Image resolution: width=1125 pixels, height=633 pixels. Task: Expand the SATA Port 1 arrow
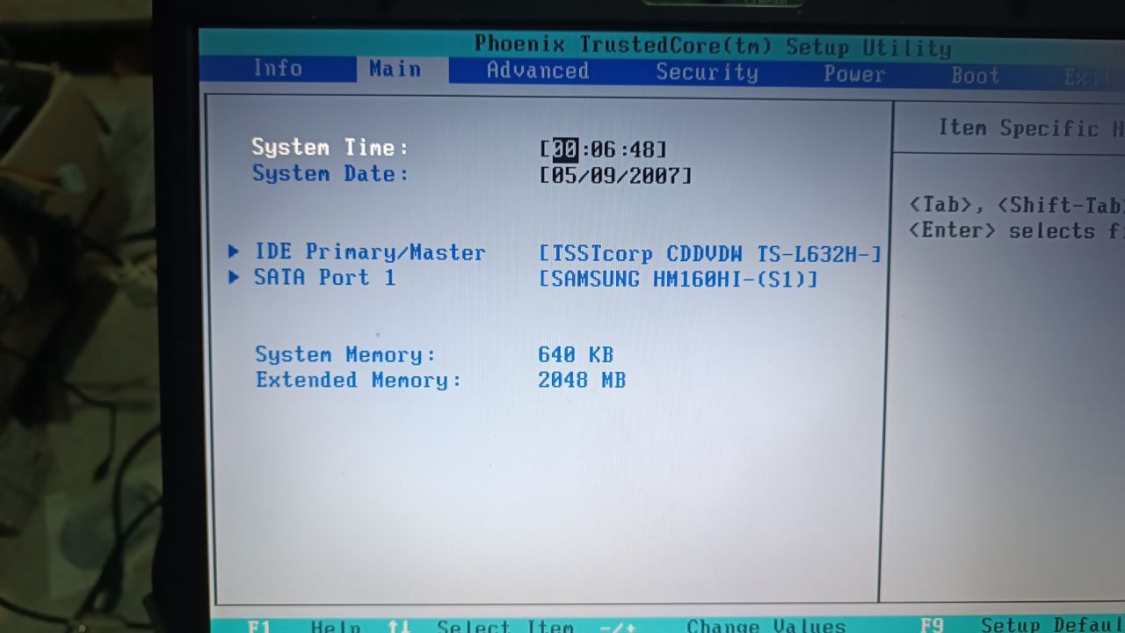234,277
